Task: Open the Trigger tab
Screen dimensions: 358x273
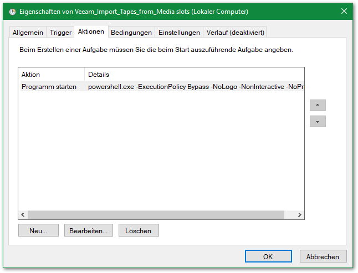Action: point(60,33)
